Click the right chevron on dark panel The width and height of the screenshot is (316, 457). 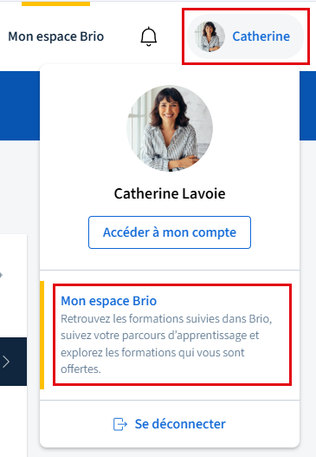(6, 362)
